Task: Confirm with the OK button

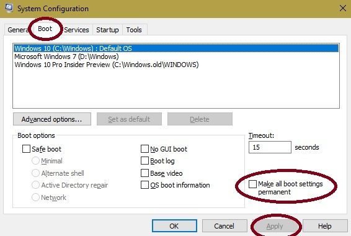Action: (x=174, y=226)
